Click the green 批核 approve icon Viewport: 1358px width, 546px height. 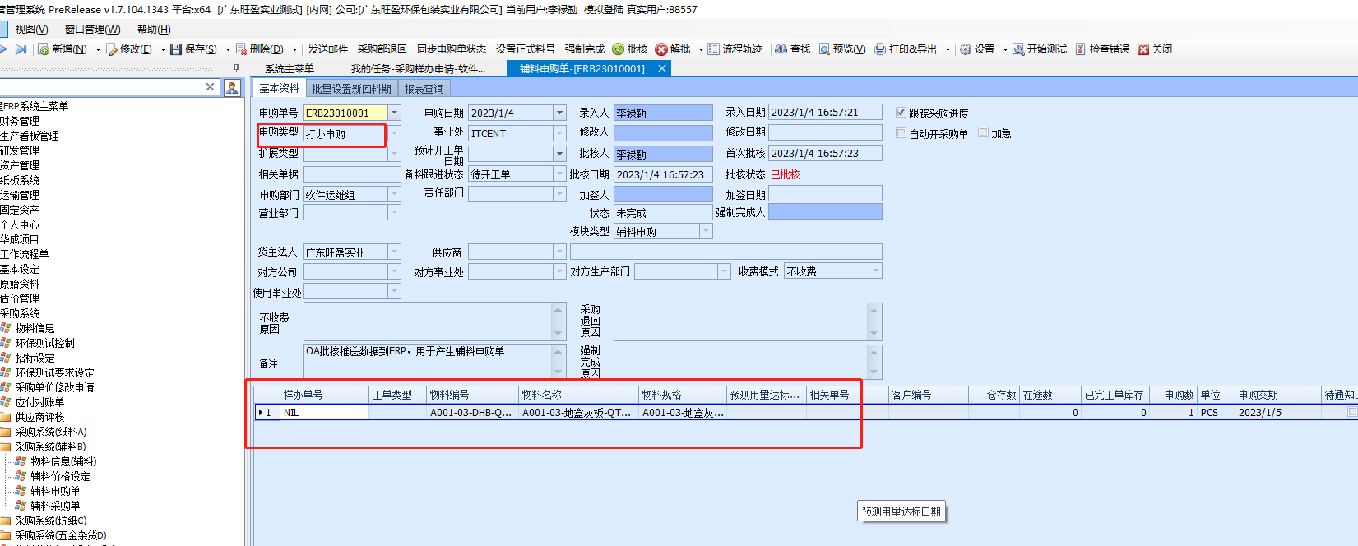619,49
